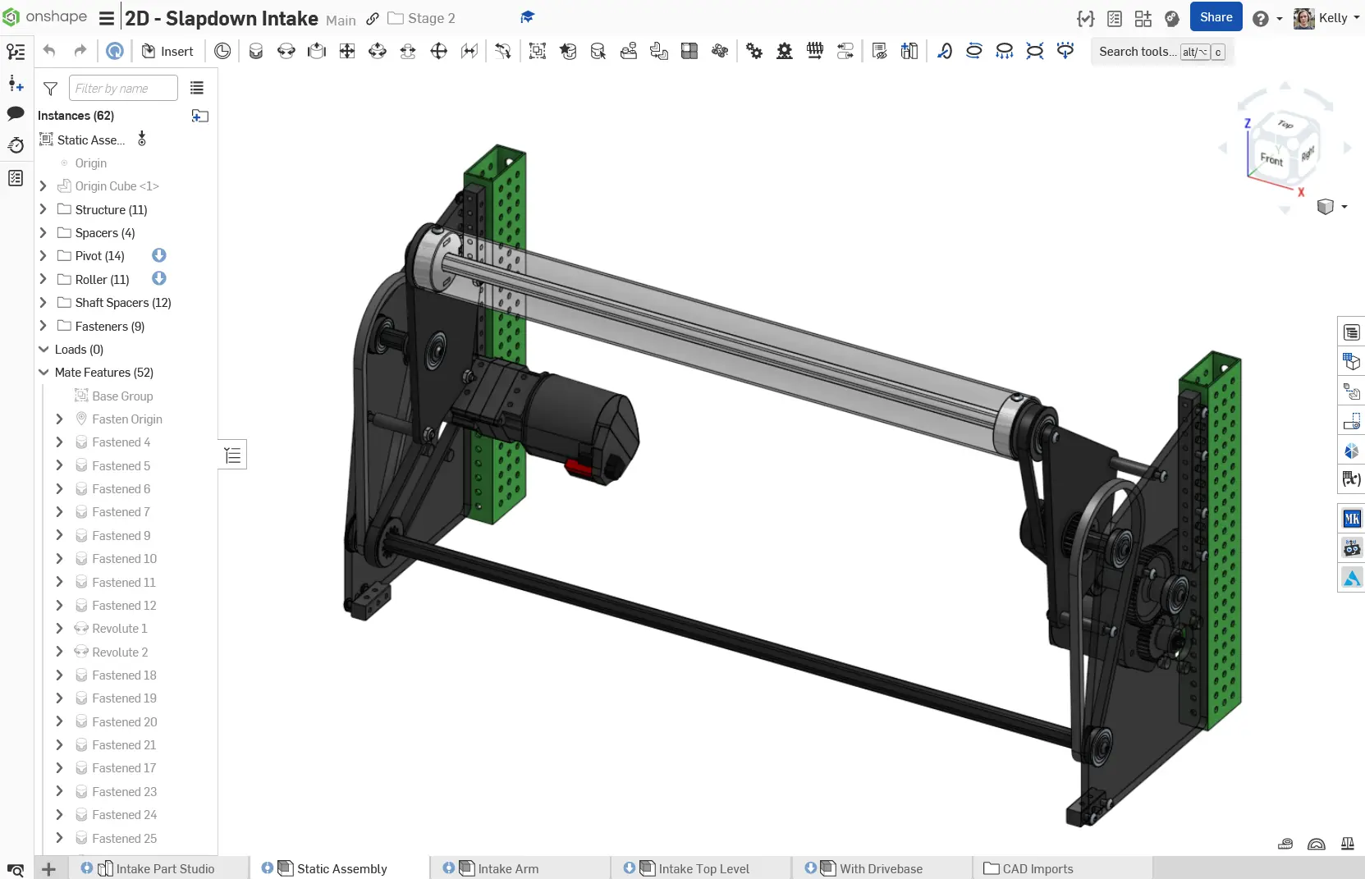The height and width of the screenshot is (879, 1365).
Task: Click the MK app icon on right panel
Action: (x=1351, y=519)
